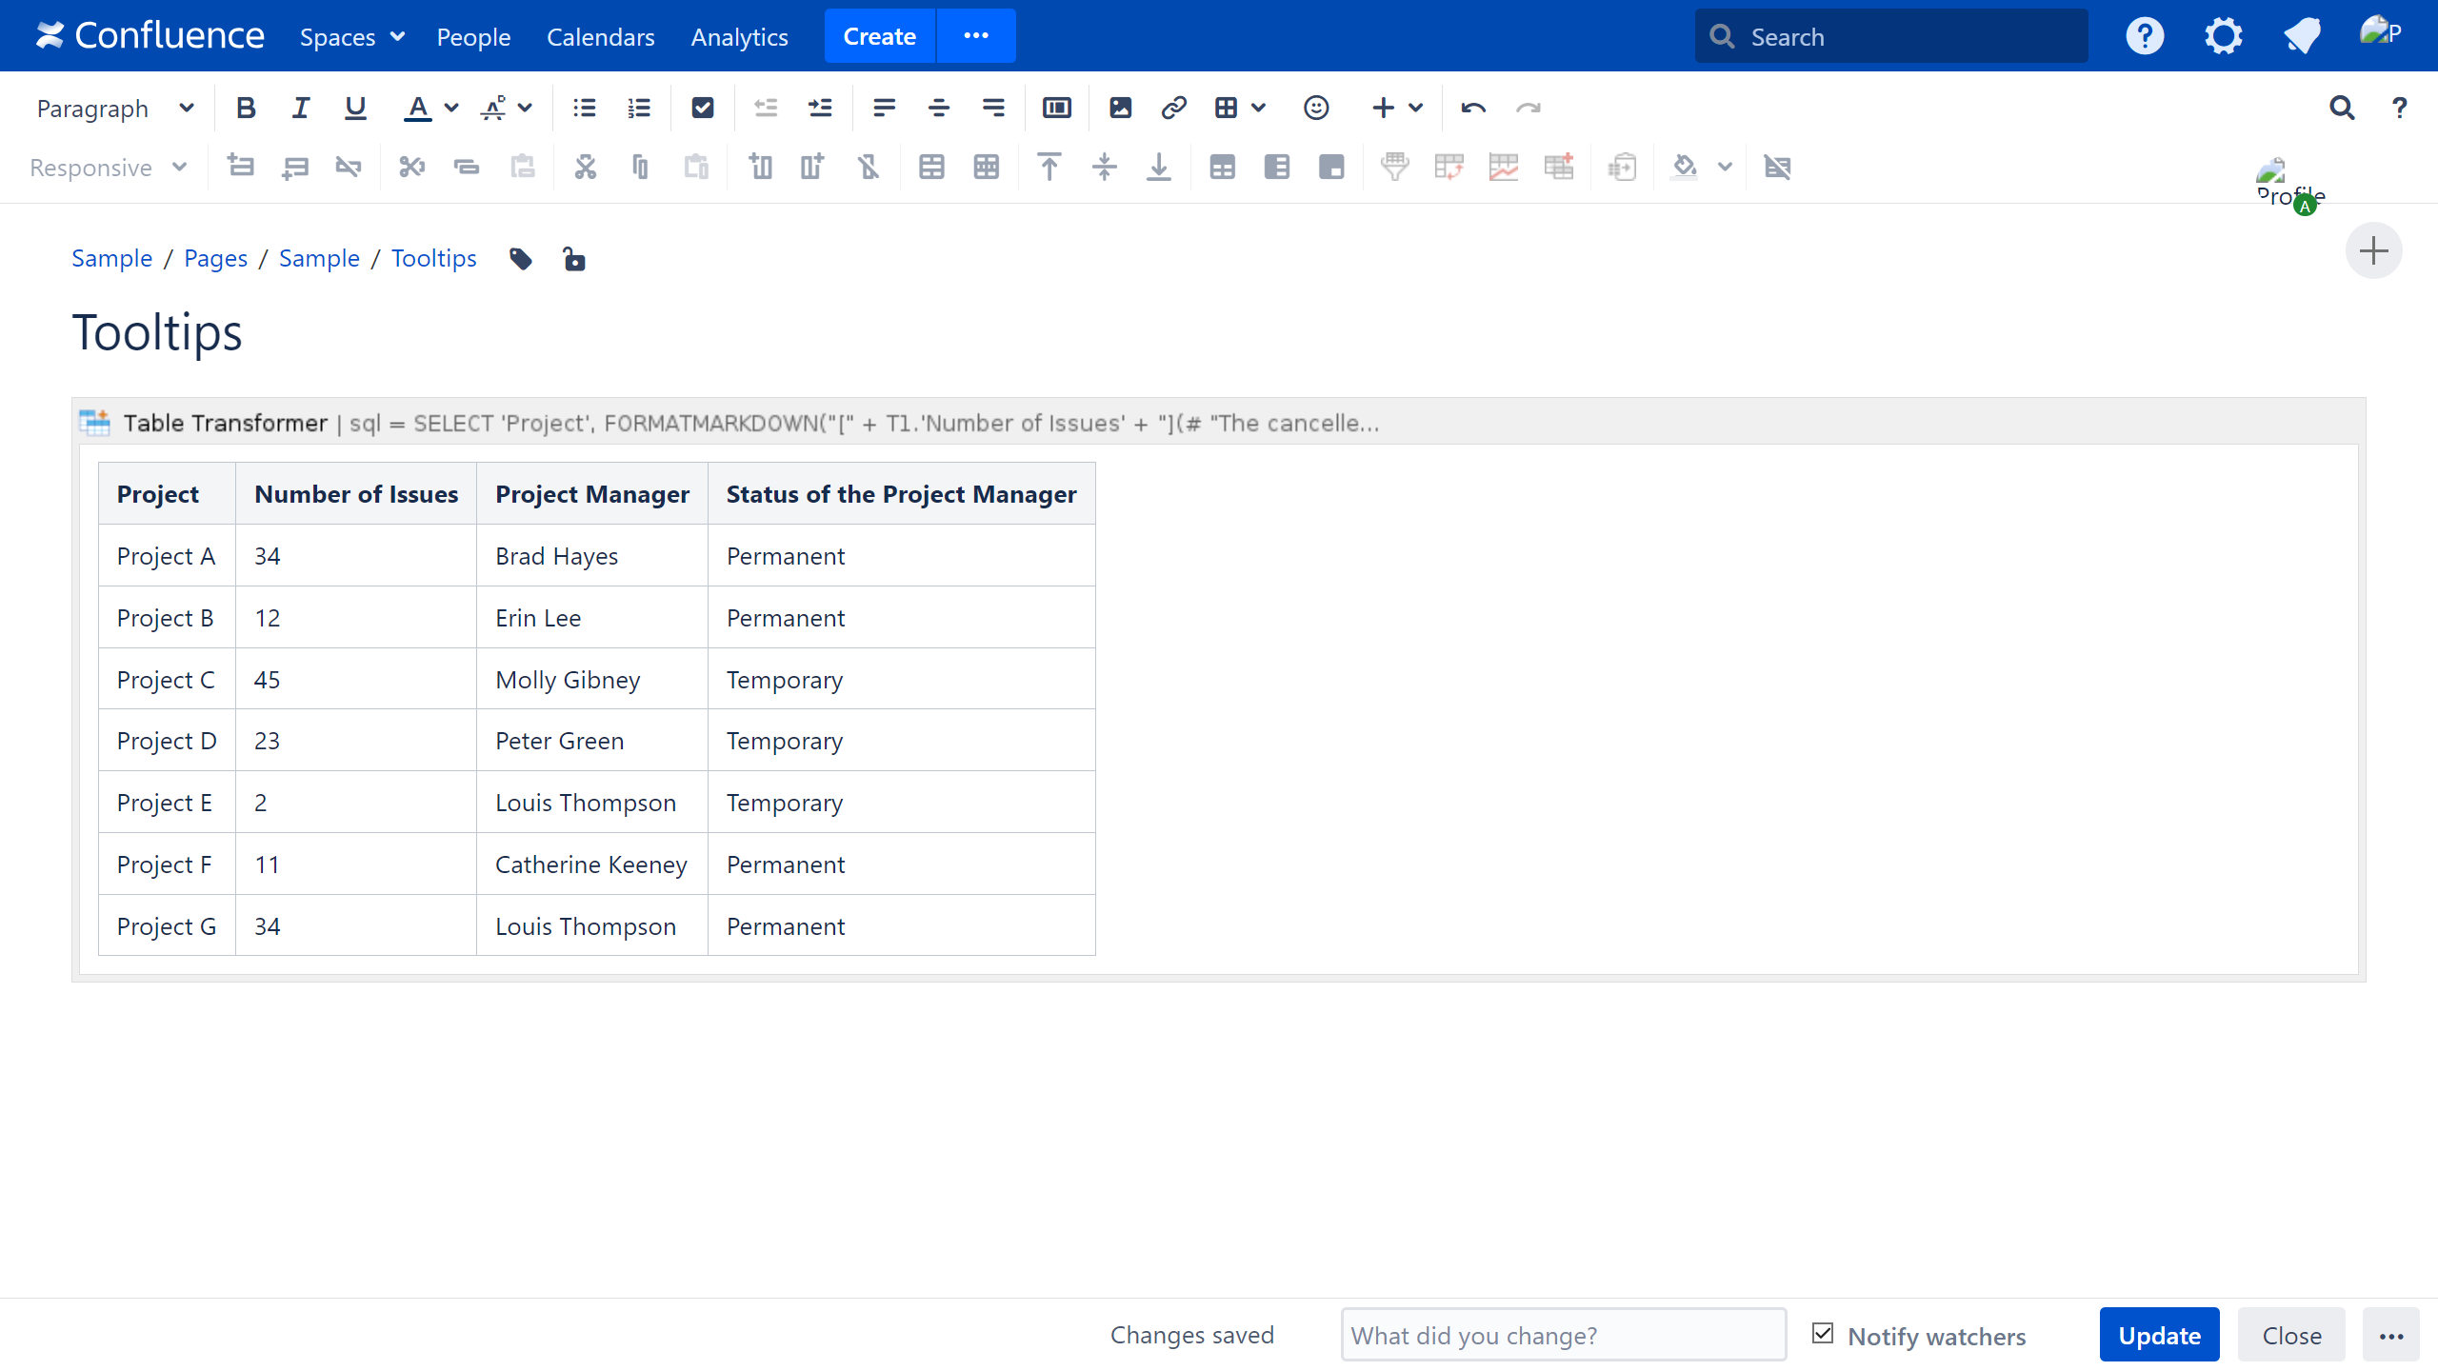Click the undo arrow
Viewport: 2438px width, 1371px height.
[x=1472, y=109]
